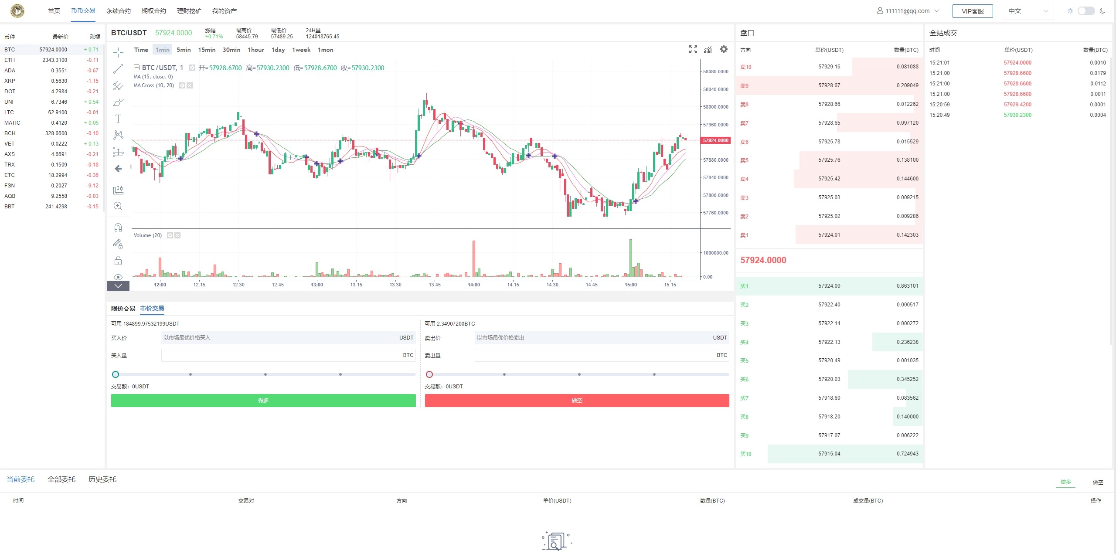The width and height of the screenshot is (1116, 554).
Task: Hide all drawings with eye icon
Action: pos(118,277)
